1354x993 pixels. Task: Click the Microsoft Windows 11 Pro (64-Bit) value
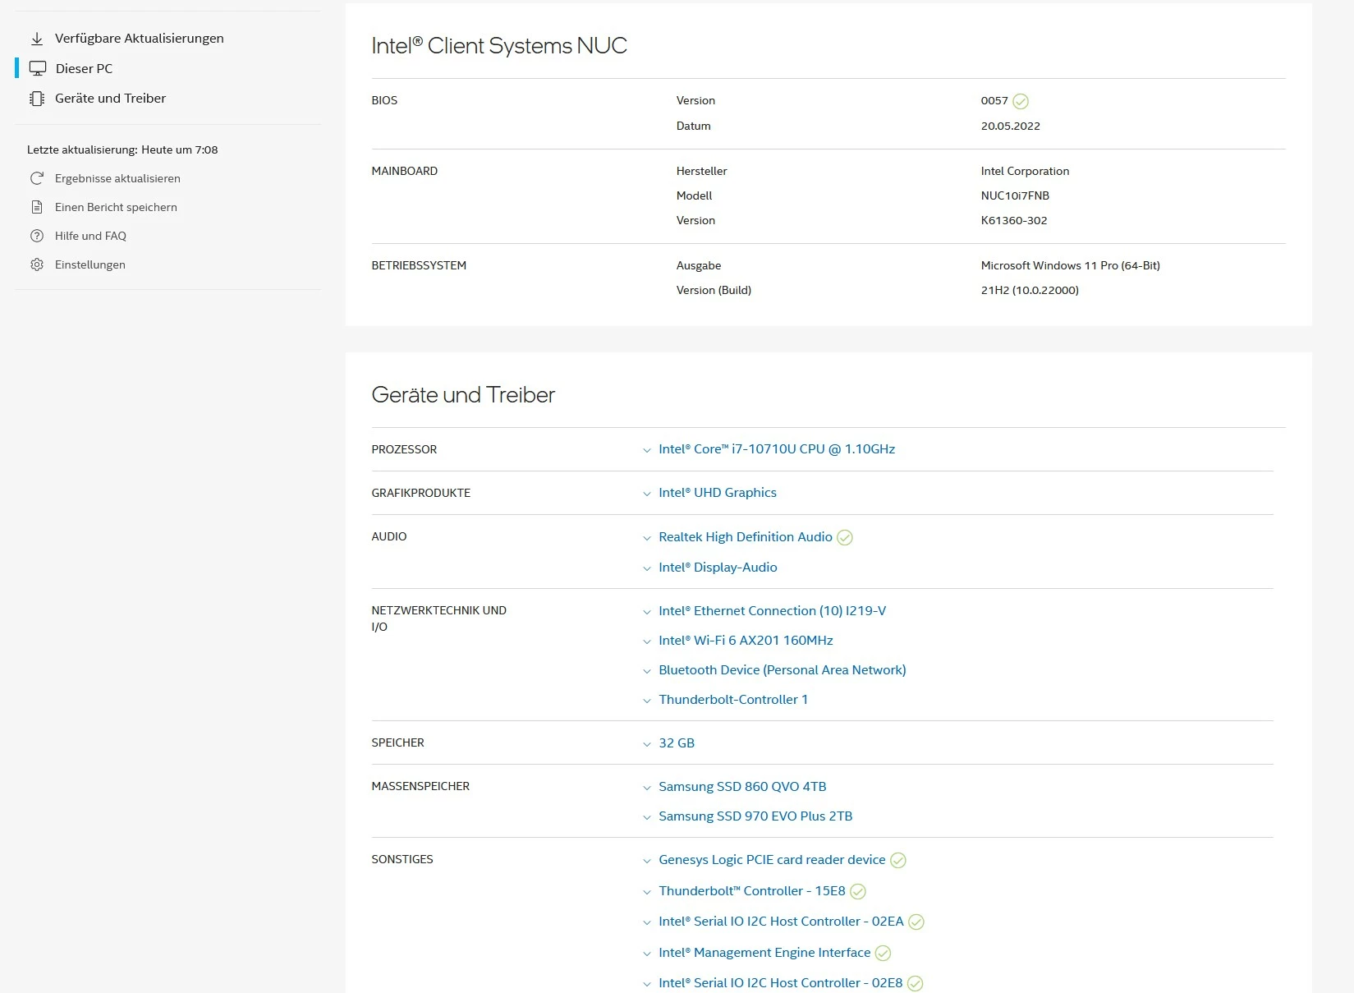click(x=1070, y=265)
